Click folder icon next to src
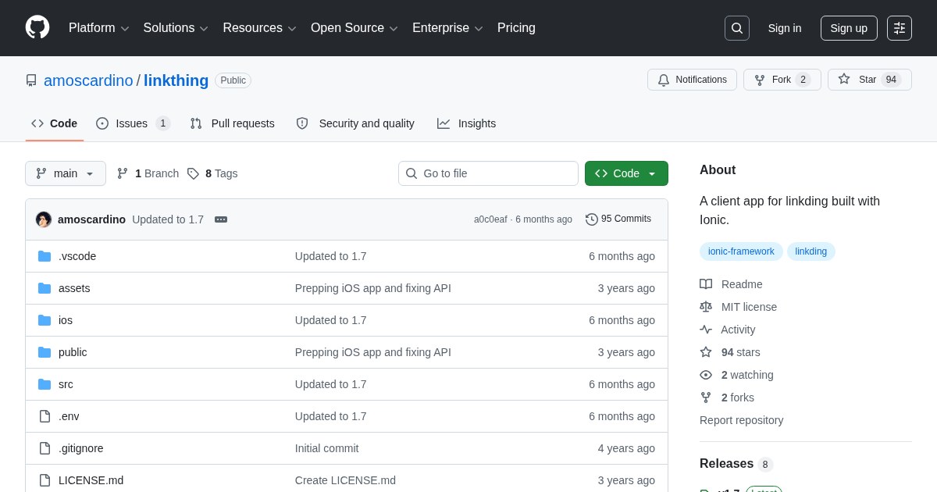This screenshot has height=492, width=937. click(x=45, y=384)
